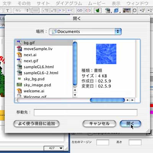Click the file list scroll down arrow
153x153 pixels.
pos(75,95)
